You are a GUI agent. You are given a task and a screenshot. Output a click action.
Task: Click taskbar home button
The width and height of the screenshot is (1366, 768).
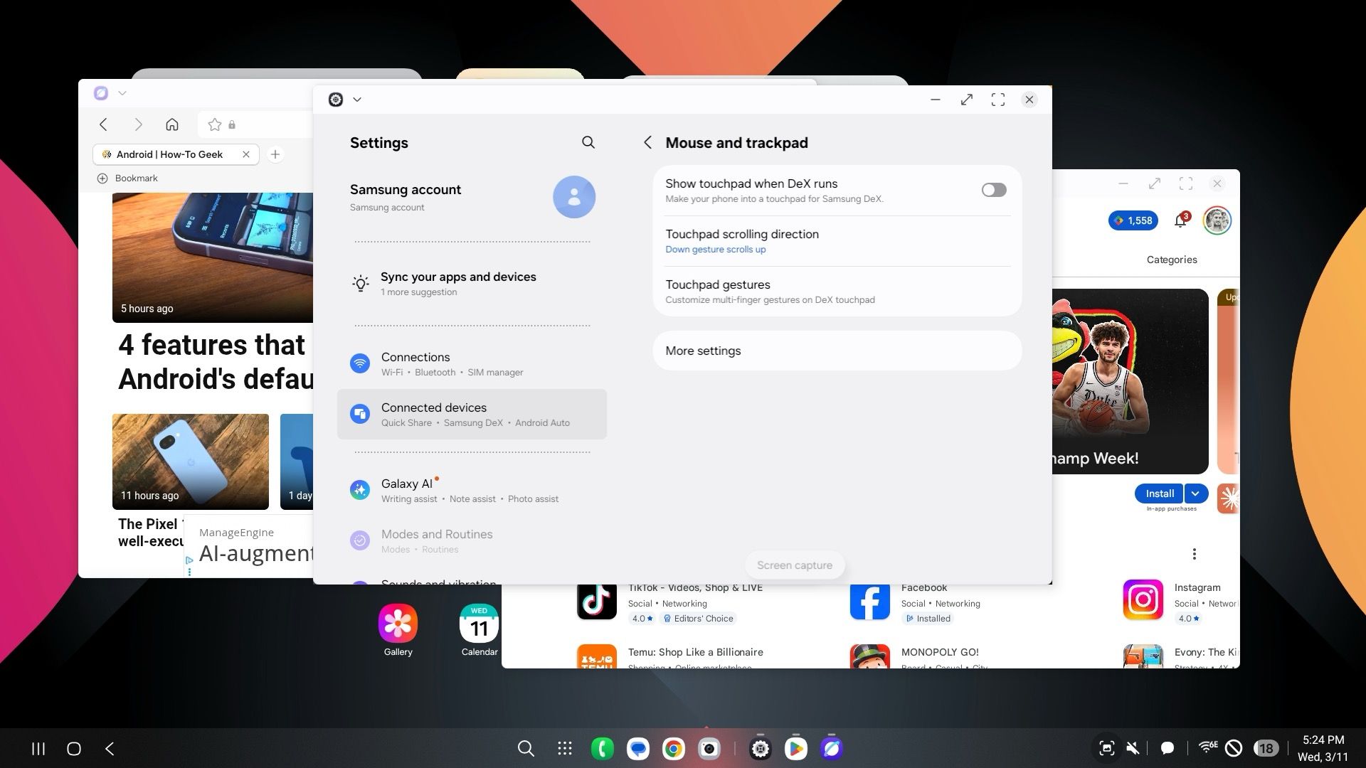(74, 749)
